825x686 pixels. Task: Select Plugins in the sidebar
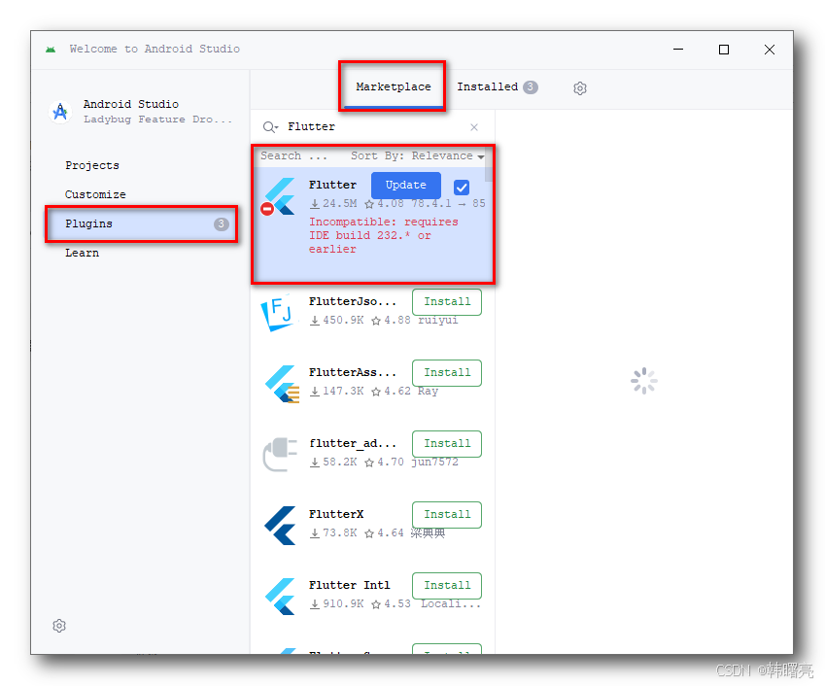(142, 223)
